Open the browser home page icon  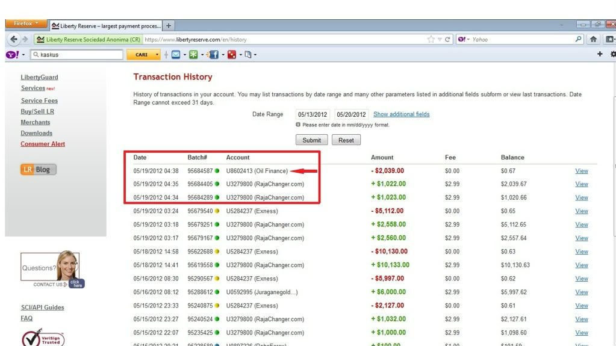593,39
